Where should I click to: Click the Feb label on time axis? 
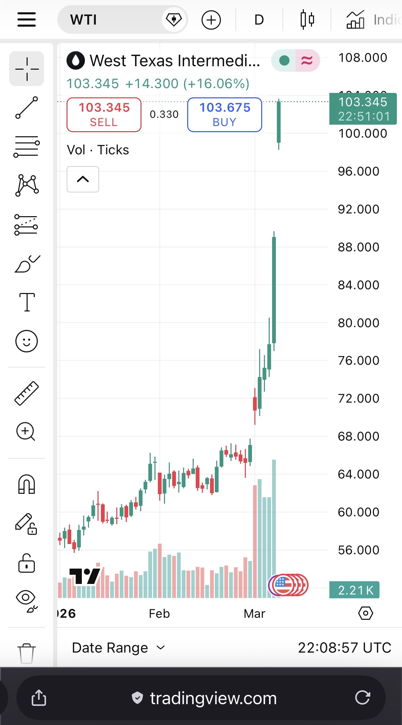coord(159,614)
